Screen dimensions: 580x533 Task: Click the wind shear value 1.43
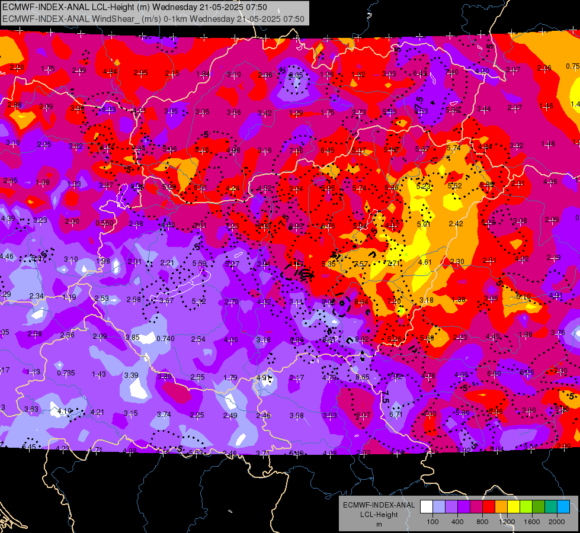tap(99, 374)
